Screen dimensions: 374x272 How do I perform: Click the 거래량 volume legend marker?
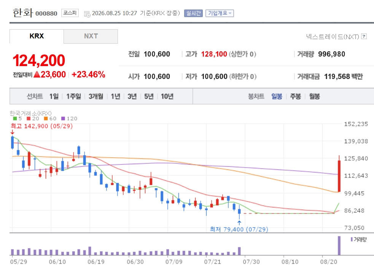352,239
